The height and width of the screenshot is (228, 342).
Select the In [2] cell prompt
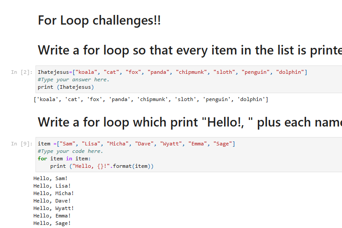21,72
